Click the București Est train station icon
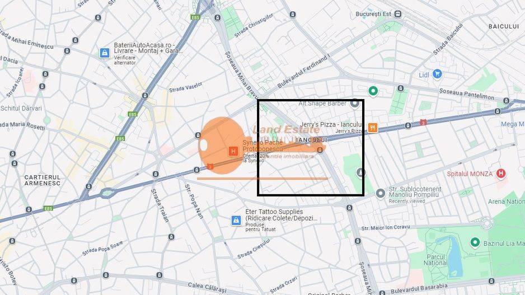The width and height of the screenshot is (525, 295). tap(398, 14)
